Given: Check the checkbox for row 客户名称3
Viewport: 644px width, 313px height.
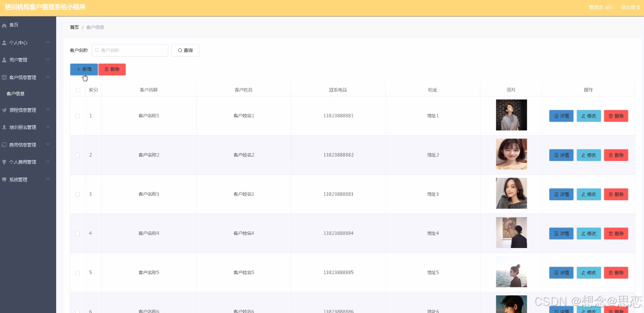Looking at the screenshot, I should [x=77, y=195].
